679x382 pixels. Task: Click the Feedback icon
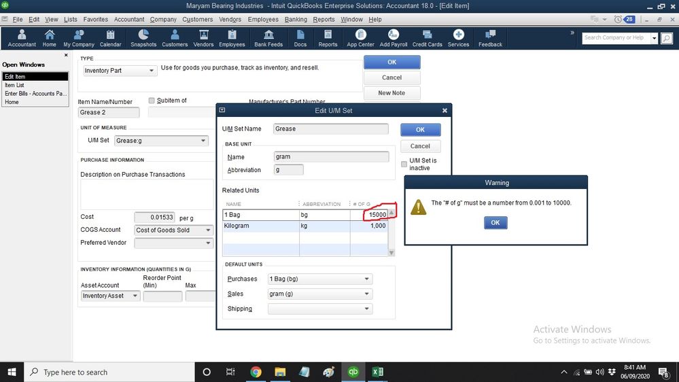(490, 38)
